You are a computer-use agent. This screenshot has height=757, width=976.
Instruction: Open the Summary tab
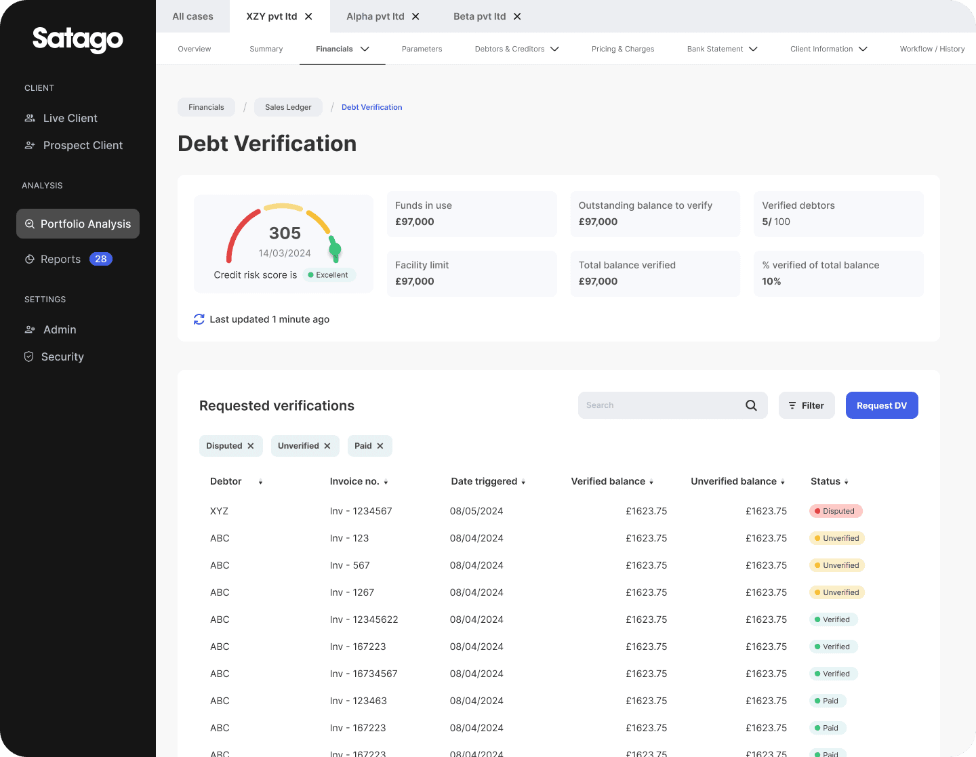(x=266, y=49)
